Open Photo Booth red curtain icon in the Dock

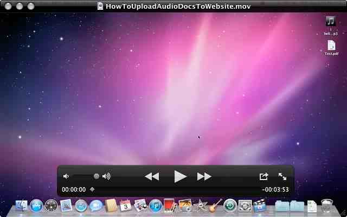coord(170,205)
